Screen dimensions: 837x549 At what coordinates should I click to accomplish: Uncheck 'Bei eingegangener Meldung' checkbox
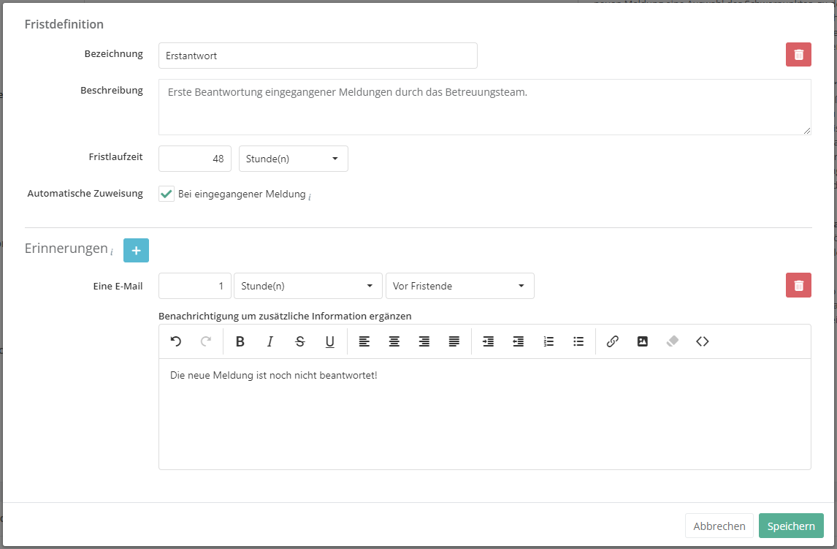167,194
